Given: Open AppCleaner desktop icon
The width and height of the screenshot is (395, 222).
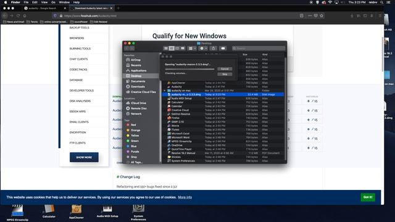Looking at the screenshot, I should [77, 212].
